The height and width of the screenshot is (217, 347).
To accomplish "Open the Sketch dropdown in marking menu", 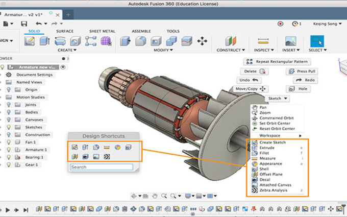I will tap(277, 99).
